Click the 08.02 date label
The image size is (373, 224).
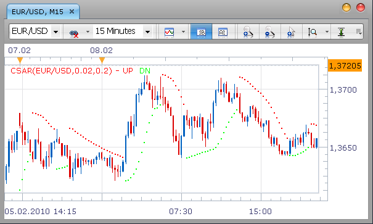[x=101, y=51]
